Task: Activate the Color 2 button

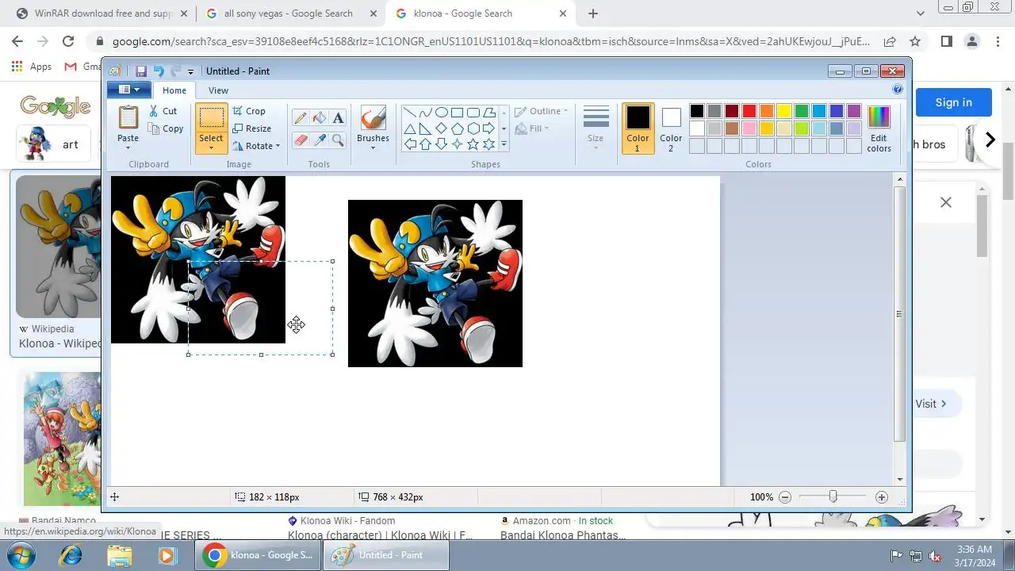Action: (x=671, y=128)
